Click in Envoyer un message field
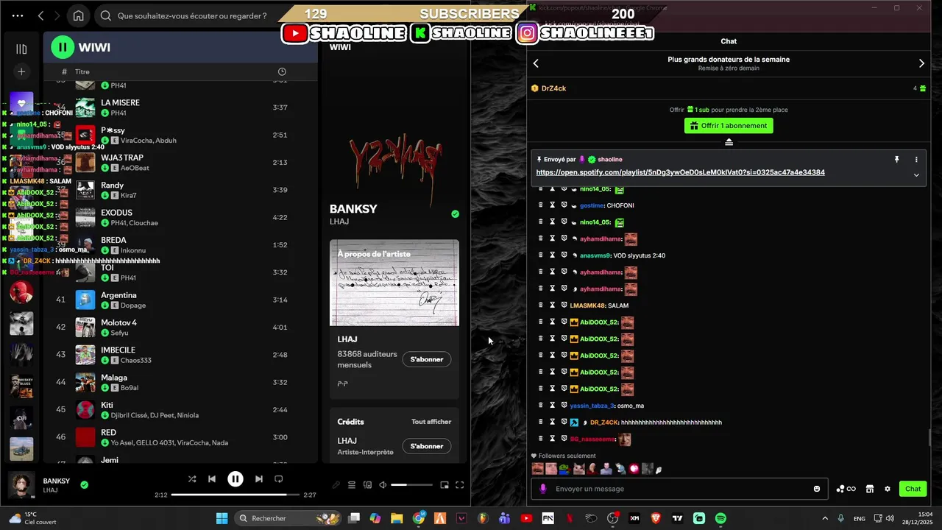The height and width of the screenshot is (530, 942). pyautogui.click(x=680, y=489)
